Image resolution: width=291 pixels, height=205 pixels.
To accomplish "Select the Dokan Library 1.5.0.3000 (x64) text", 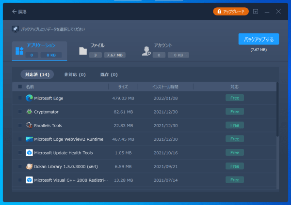I will tap(66, 166).
